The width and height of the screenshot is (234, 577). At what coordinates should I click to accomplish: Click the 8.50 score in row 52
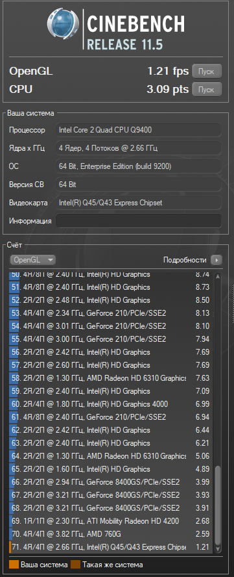point(203,300)
